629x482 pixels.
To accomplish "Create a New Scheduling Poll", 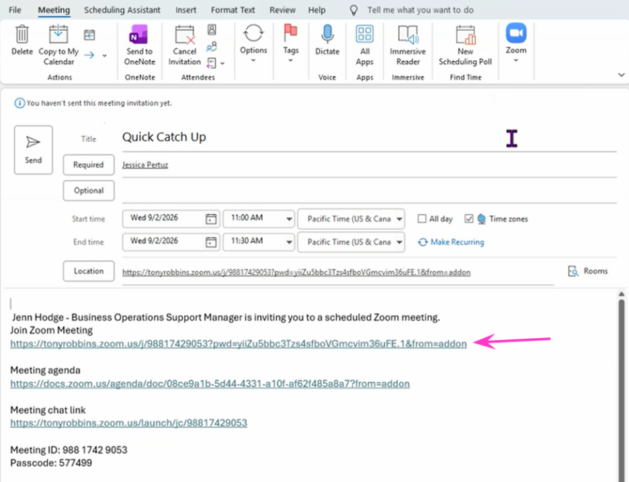I will click(x=465, y=45).
